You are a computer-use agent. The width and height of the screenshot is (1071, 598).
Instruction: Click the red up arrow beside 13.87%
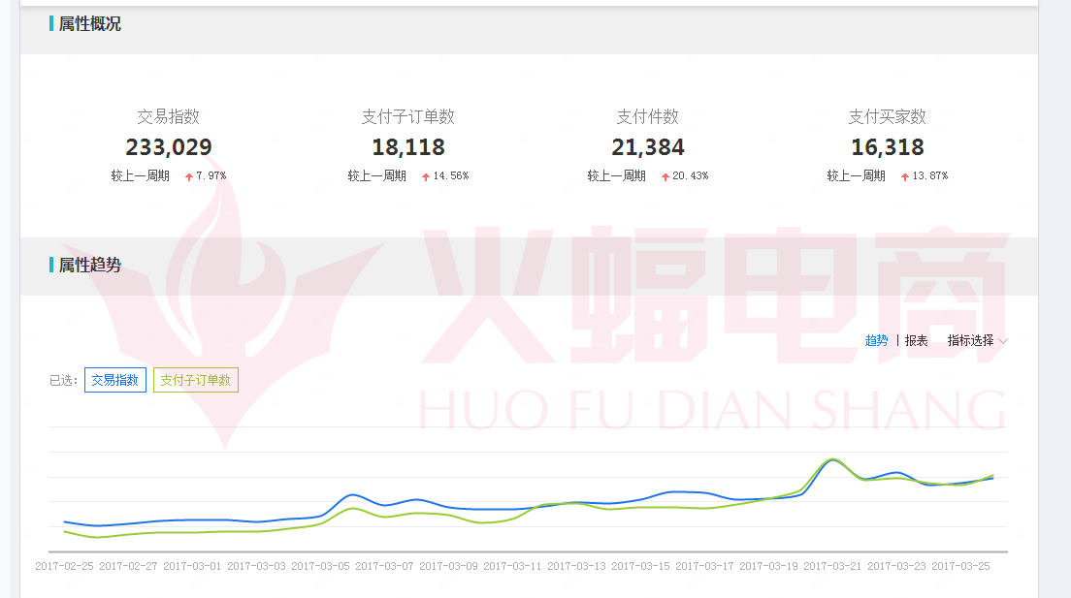(x=905, y=176)
